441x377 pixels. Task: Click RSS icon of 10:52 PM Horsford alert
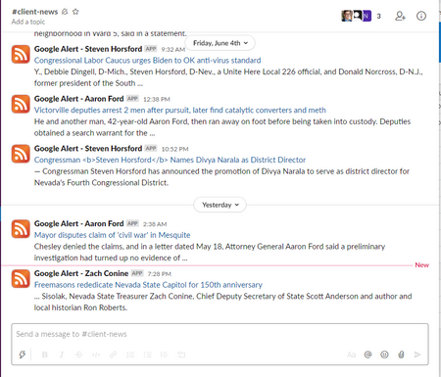point(21,154)
